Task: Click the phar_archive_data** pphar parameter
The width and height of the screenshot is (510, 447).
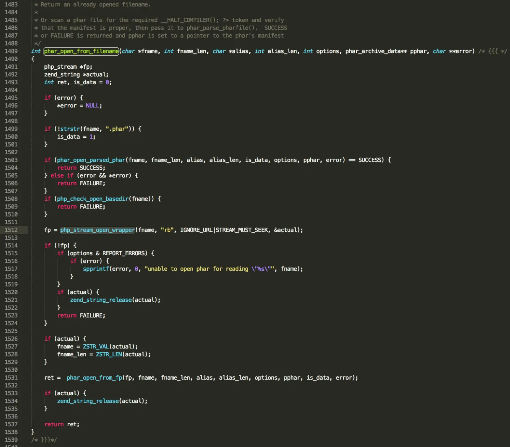Action: 386,51
